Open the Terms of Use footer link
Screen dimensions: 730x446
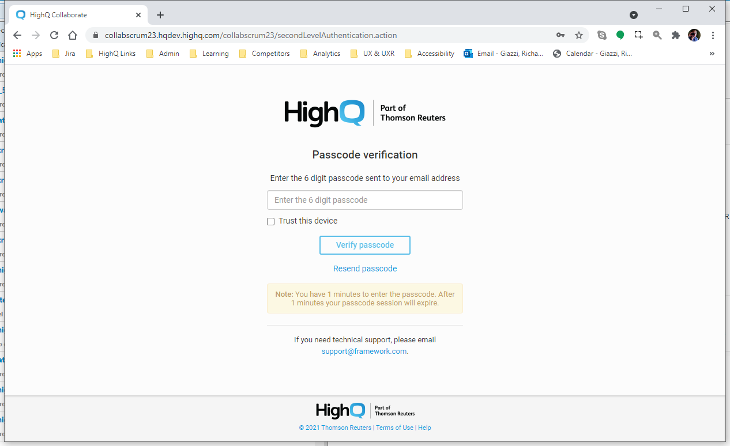pyautogui.click(x=394, y=428)
